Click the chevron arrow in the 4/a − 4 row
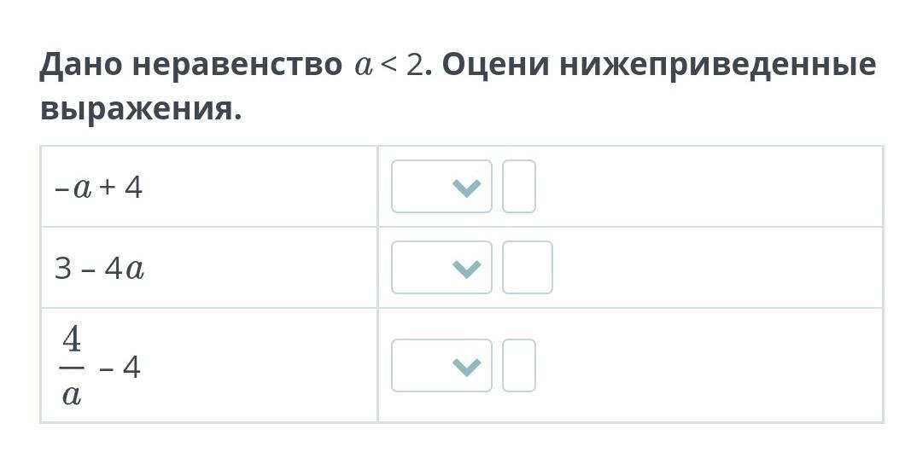Viewport: 905px width, 458px height. [x=467, y=366]
